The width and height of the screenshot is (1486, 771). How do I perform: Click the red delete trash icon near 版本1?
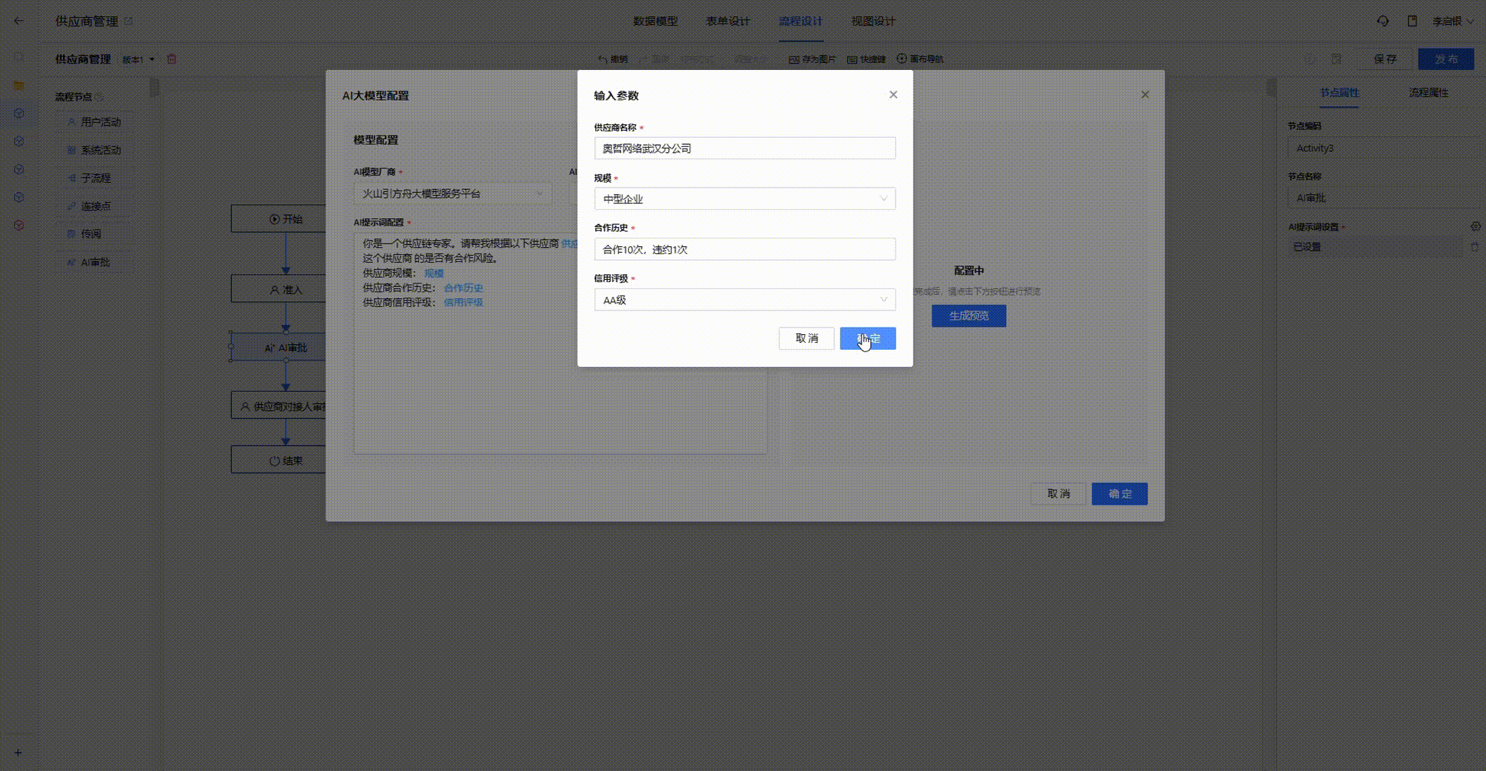click(x=171, y=59)
